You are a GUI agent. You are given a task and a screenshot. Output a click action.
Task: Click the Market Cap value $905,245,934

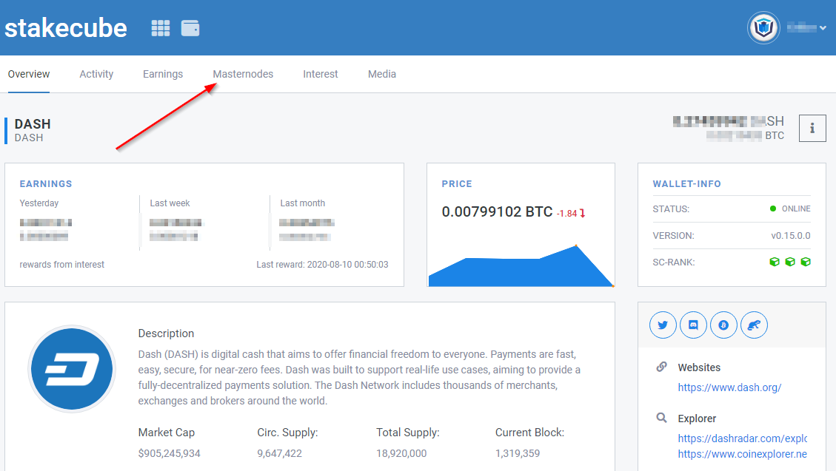(169, 453)
